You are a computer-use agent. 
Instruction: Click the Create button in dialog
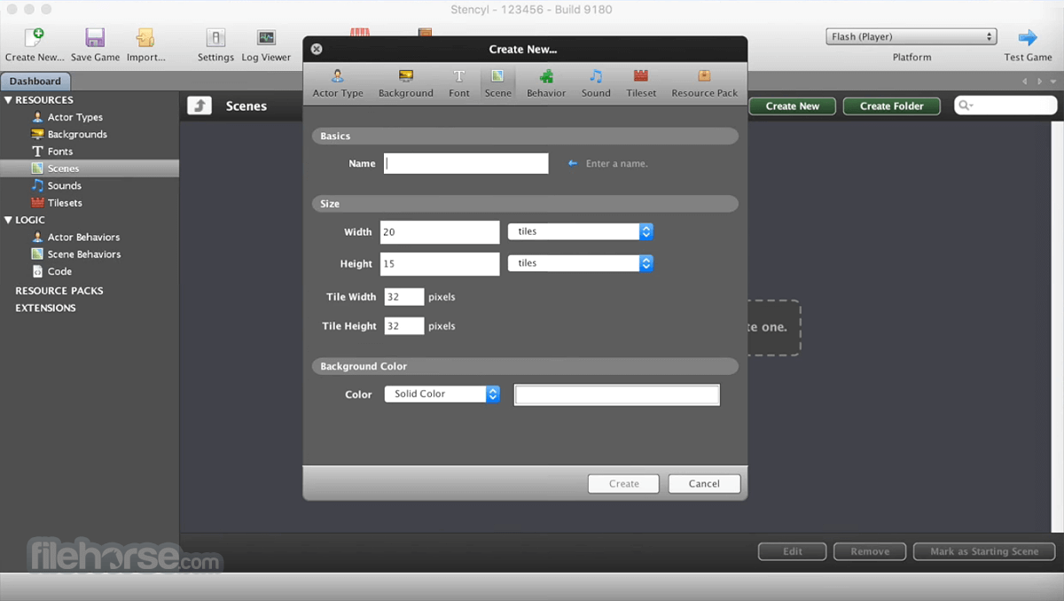623,484
